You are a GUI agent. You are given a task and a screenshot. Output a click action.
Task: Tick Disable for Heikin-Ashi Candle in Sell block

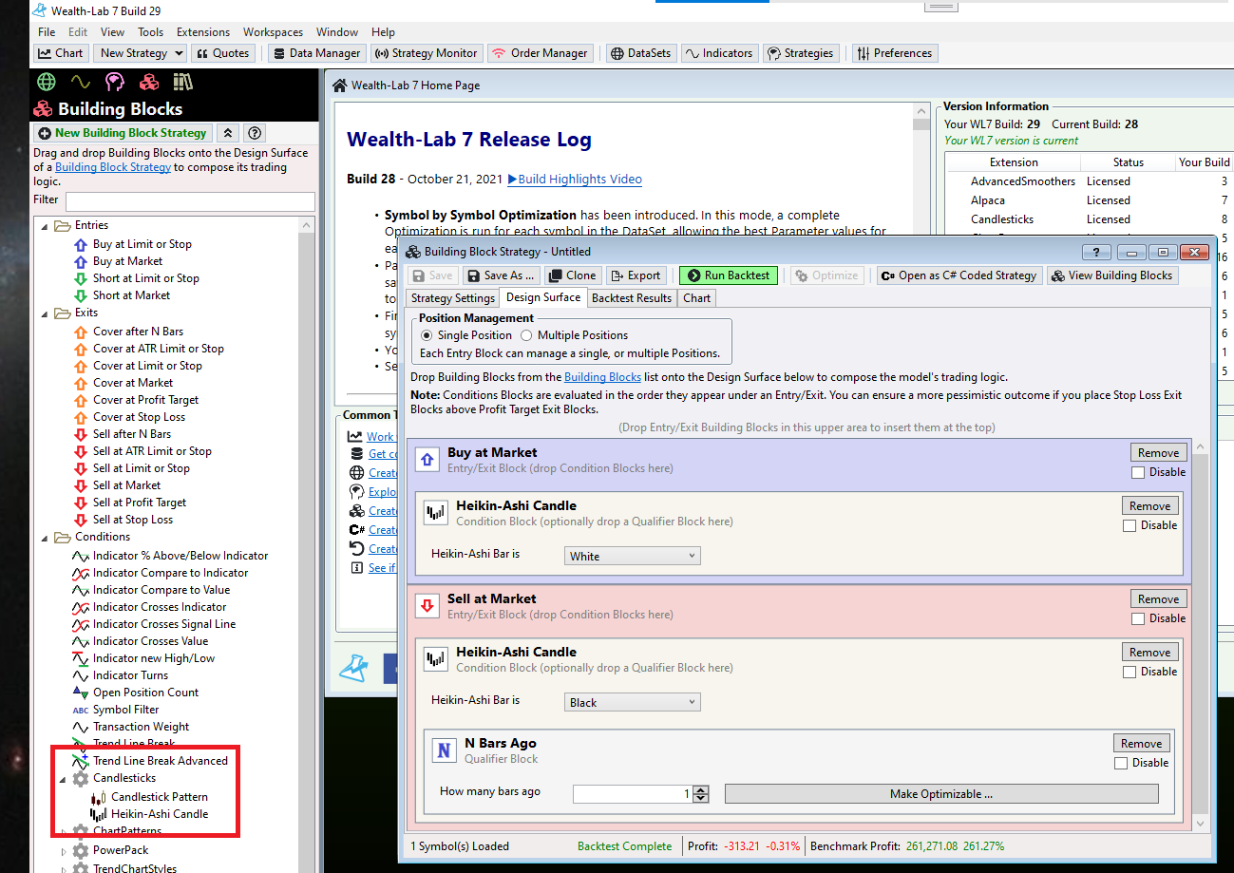pyautogui.click(x=1130, y=672)
